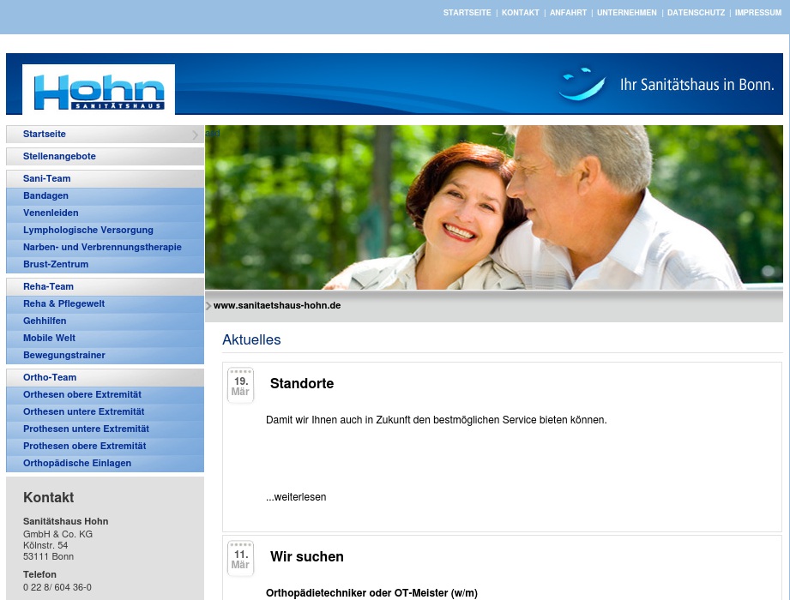Click Anfahrt in the top navigation
The height and width of the screenshot is (600, 790).
coord(568,13)
